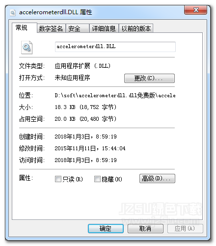216x246 pixels.
Task: Switch to the 数字签名 tab
Action: [51, 28]
